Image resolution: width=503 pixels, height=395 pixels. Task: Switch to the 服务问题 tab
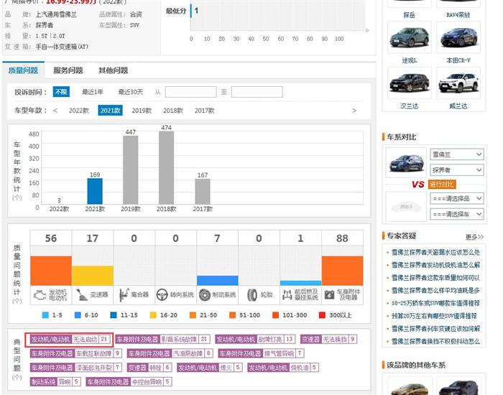pyautogui.click(x=68, y=70)
